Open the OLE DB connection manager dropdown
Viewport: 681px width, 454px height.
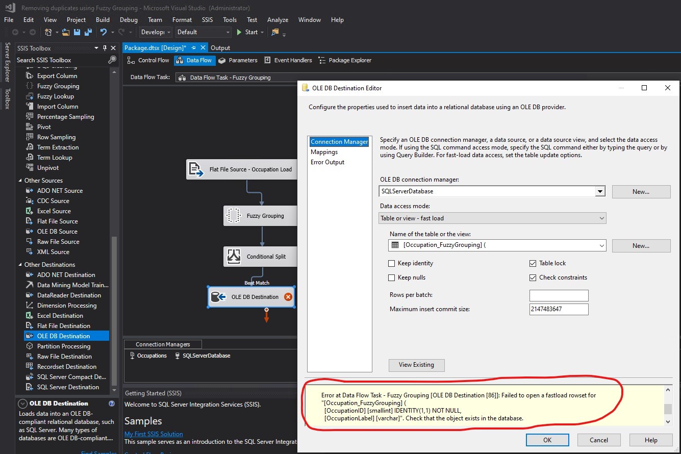[x=600, y=191]
